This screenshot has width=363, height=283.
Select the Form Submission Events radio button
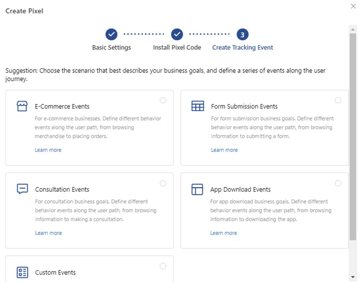pos(338,100)
